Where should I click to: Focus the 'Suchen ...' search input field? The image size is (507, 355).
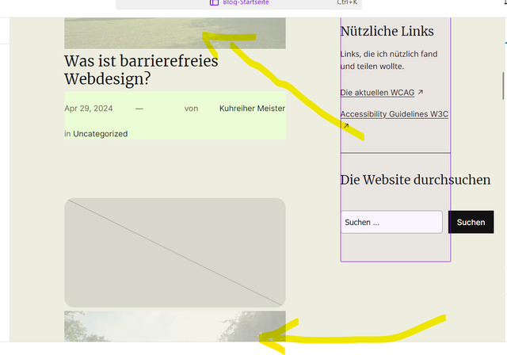point(391,222)
